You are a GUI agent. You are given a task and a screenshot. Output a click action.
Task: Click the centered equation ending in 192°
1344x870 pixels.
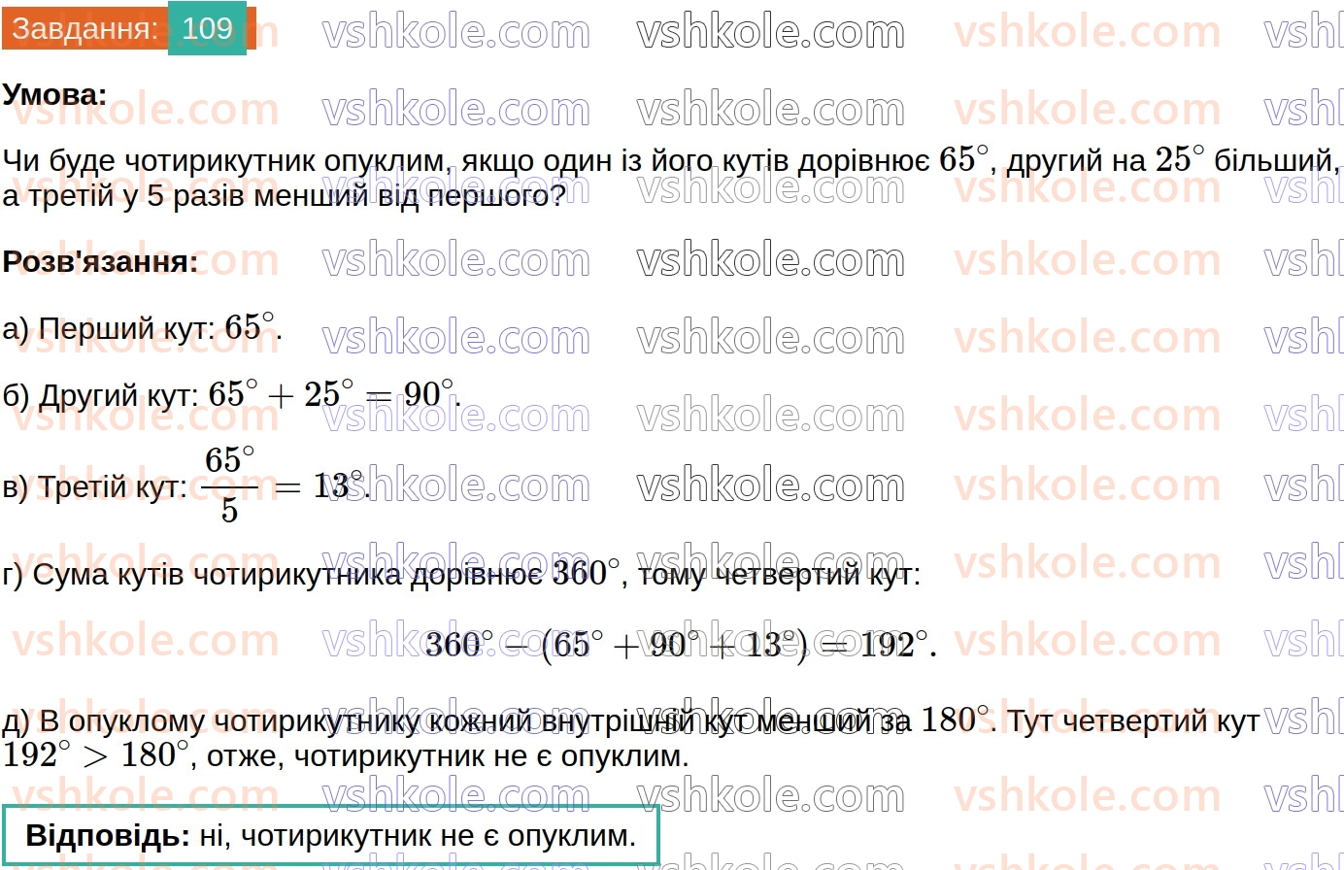click(x=681, y=645)
